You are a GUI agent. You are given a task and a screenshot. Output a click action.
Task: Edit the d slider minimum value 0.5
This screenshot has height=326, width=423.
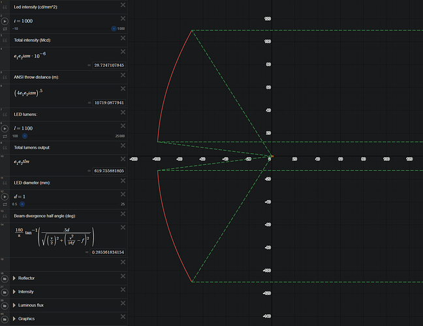tap(14, 204)
